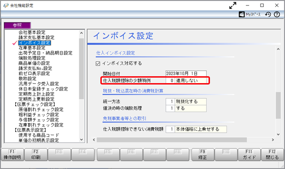Screen dimensions: 285x169
Task: Click the history clock icon
Action: coord(268,14)
